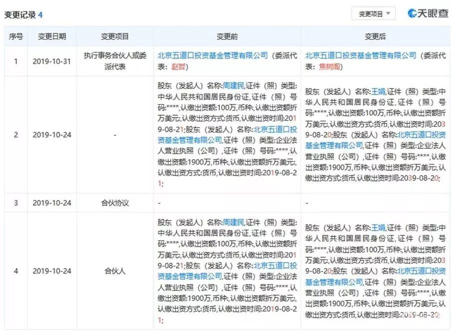Open 周建民 link in row 4 变更前
This screenshot has width=452, height=331.
234,222
